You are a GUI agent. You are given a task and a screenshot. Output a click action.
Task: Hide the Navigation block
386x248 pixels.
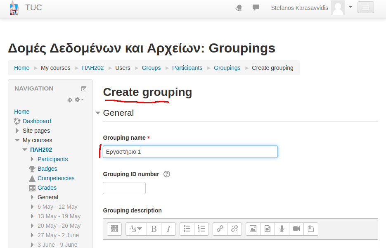point(84,89)
